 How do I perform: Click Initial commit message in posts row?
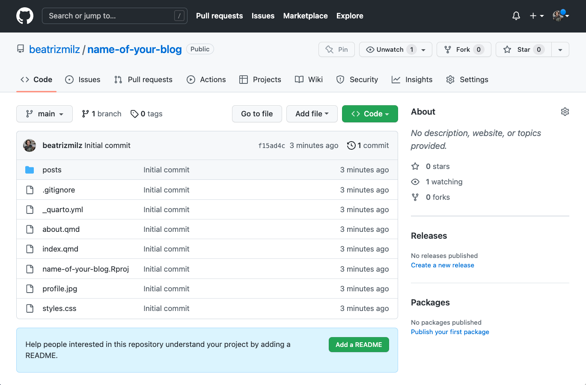click(167, 170)
